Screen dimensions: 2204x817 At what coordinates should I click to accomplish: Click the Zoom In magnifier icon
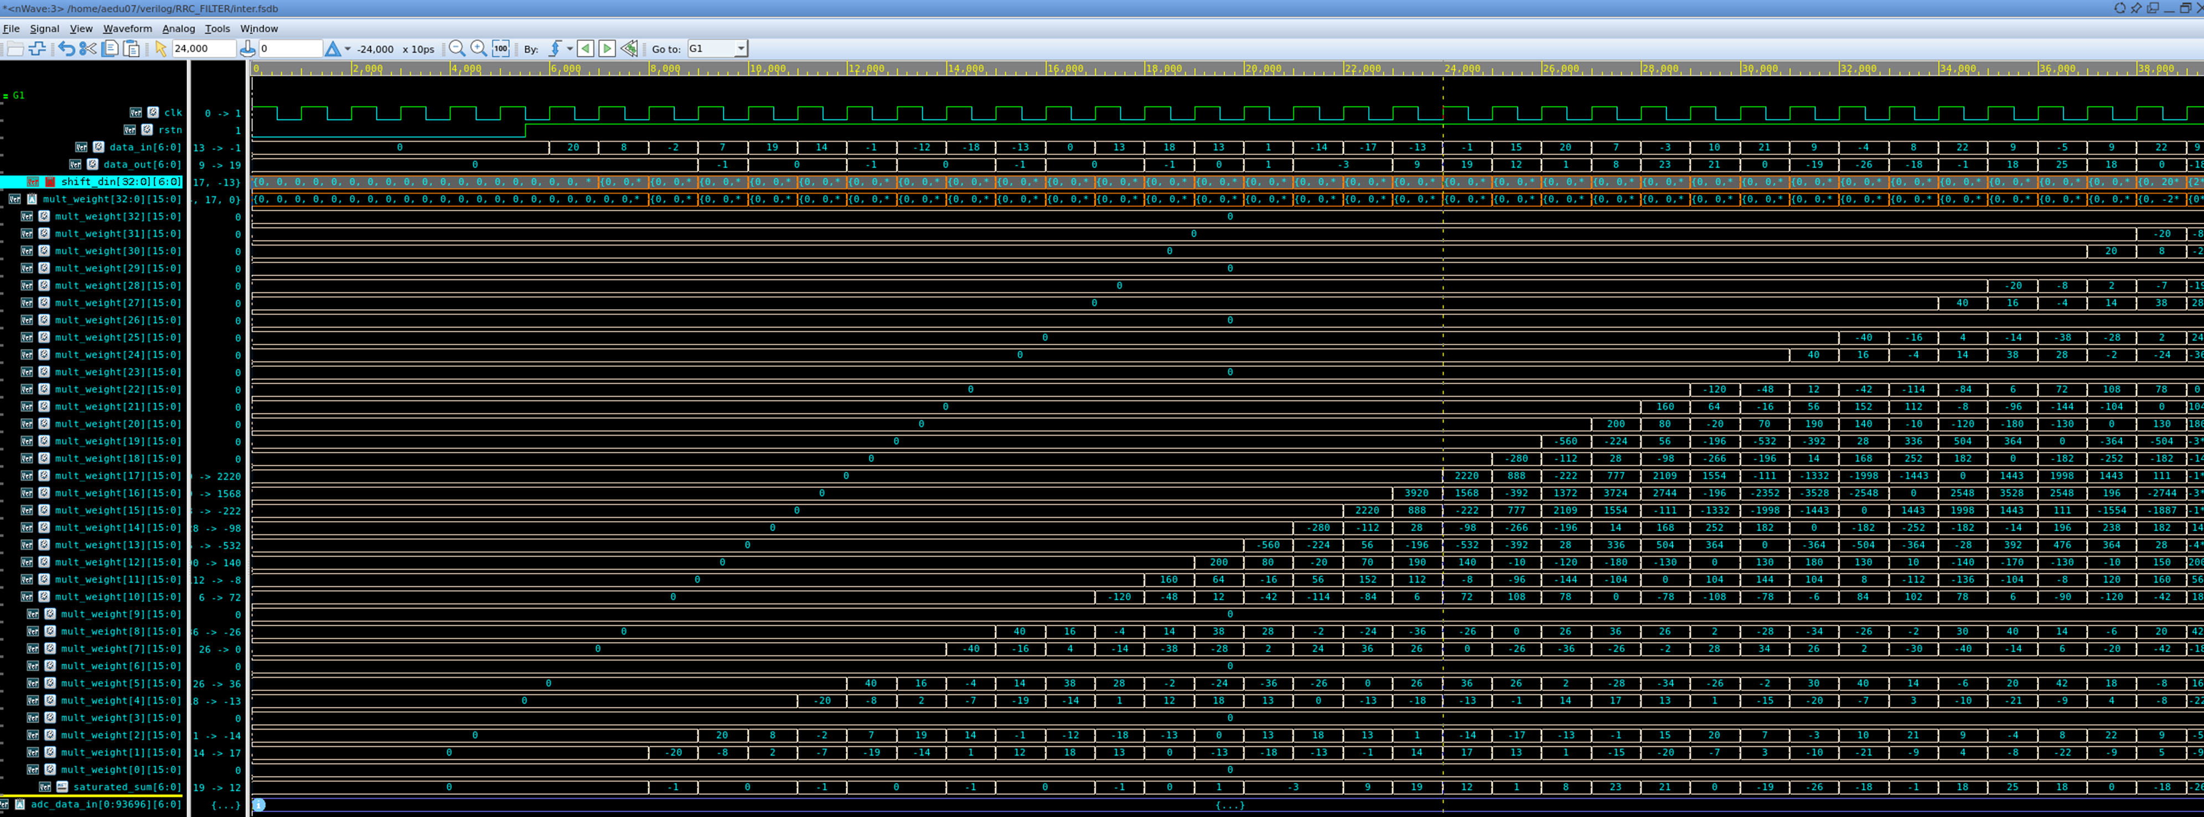(478, 49)
